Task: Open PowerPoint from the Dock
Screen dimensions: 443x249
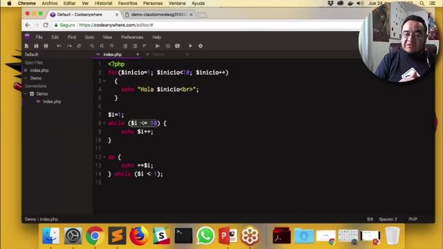Action: pyautogui.click(x=228, y=235)
